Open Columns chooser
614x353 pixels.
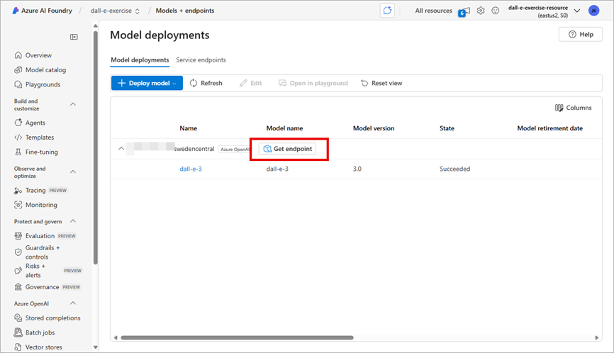click(x=574, y=108)
